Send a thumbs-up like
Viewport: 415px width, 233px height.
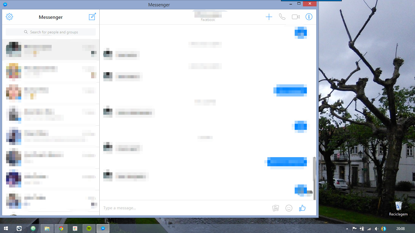302,208
